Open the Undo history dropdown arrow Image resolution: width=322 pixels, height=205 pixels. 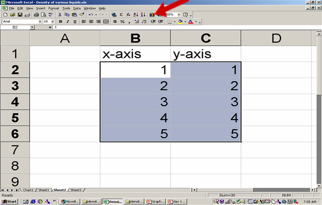(96, 15)
